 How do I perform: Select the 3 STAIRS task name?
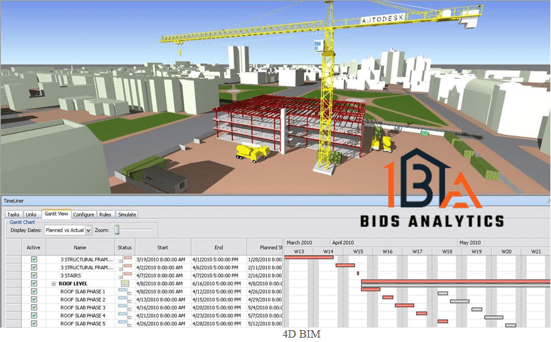point(71,276)
